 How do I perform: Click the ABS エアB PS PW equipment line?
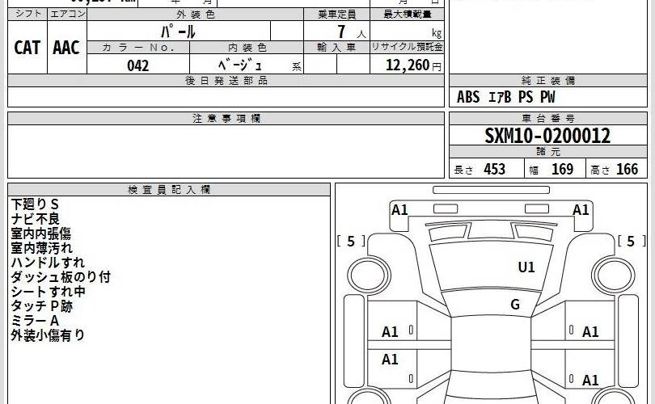506,97
